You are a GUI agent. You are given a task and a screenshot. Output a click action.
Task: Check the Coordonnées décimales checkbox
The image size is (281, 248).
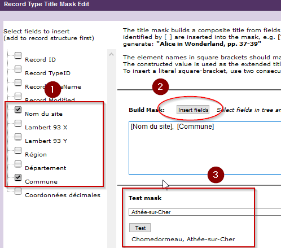[18, 191]
